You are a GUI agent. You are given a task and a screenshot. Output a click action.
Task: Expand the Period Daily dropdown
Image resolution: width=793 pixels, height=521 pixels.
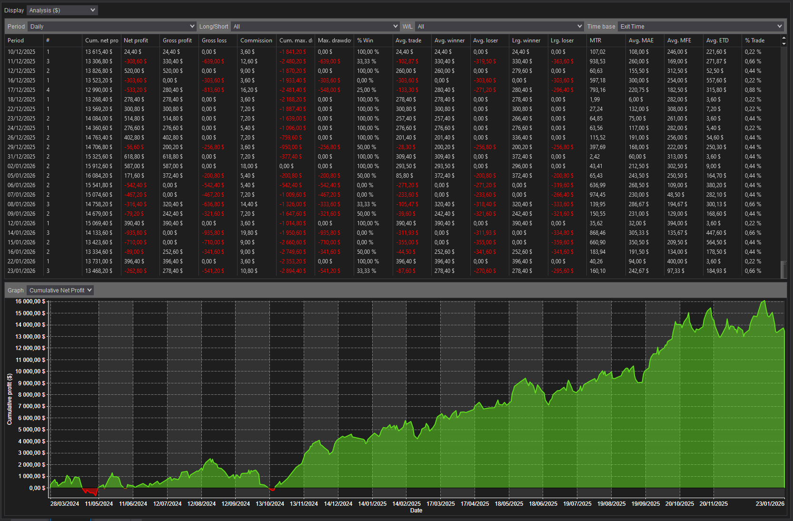click(112, 27)
